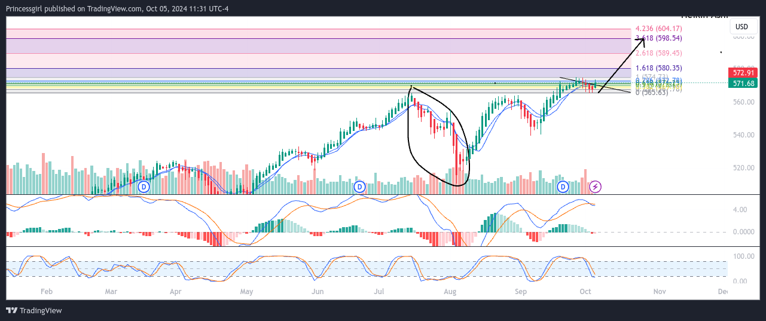This screenshot has height=321, width=766.
Task: Click the 100.00 stochastic axis value
Action: coord(743,256)
